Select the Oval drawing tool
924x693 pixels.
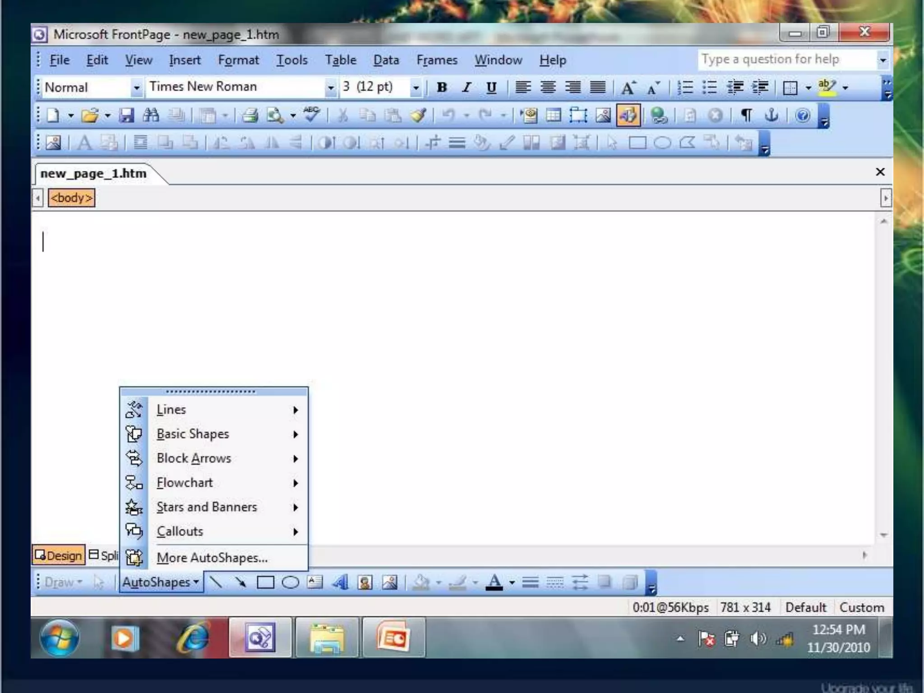tap(290, 582)
